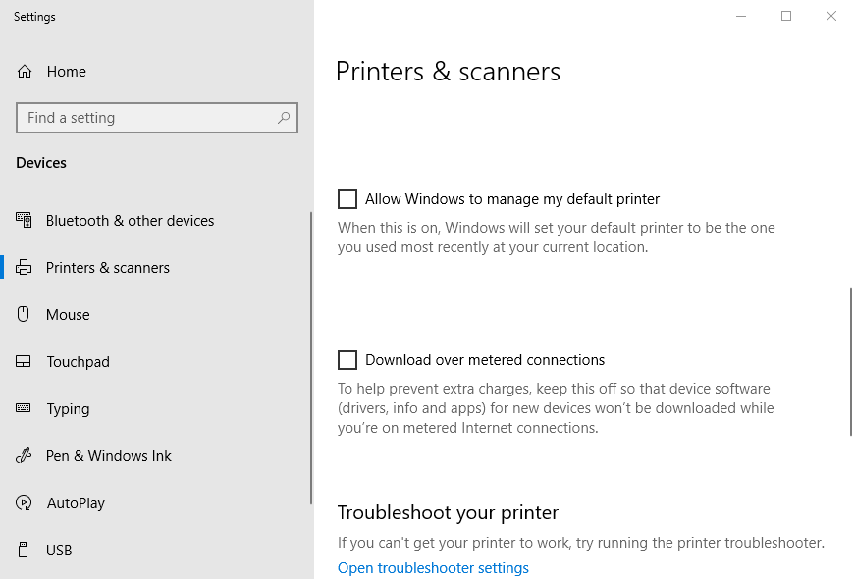Click the Home house icon
The height and width of the screenshot is (579, 854).
pyautogui.click(x=25, y=72)
